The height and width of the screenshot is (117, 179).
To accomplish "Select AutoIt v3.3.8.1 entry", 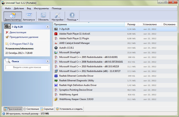I will coord(115,48).
